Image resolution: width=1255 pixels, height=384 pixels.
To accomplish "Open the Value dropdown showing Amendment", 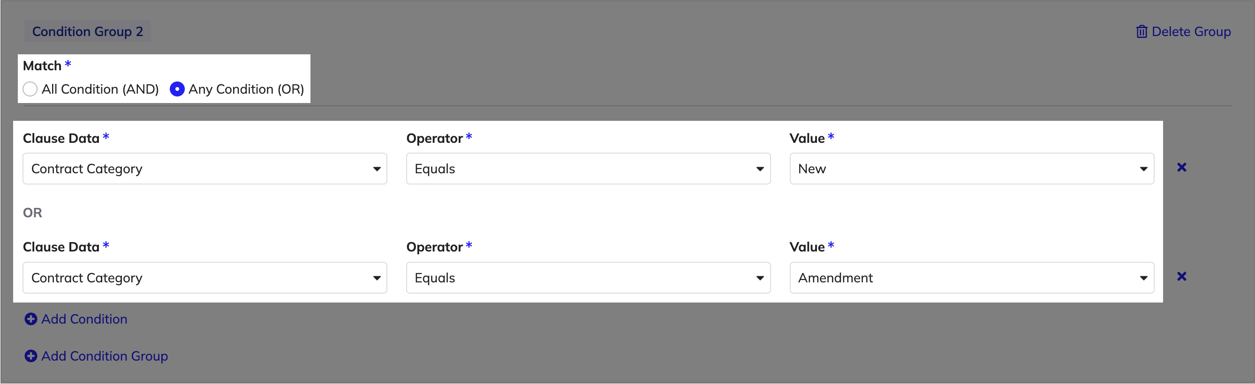I will 972,278.
